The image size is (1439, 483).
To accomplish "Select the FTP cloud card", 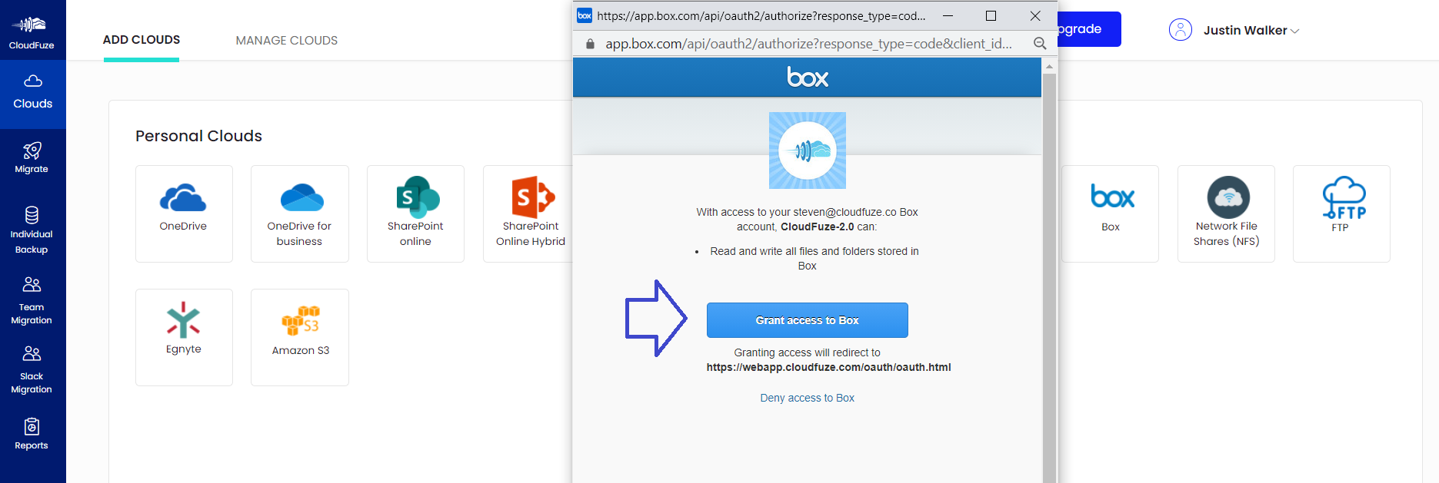I will pyautogui.click(x=1341, y=213).
